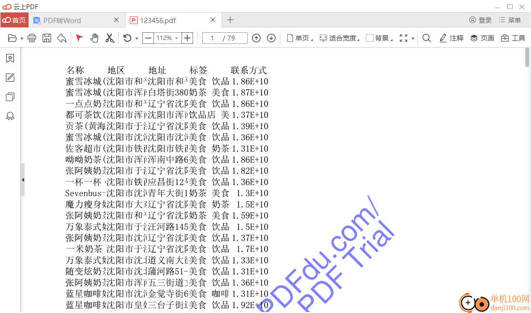This screenshot has width=531, height=313.
Task: Open the 工具 toolbox menu
Action: pyautogui.click(x=513, y=38)
